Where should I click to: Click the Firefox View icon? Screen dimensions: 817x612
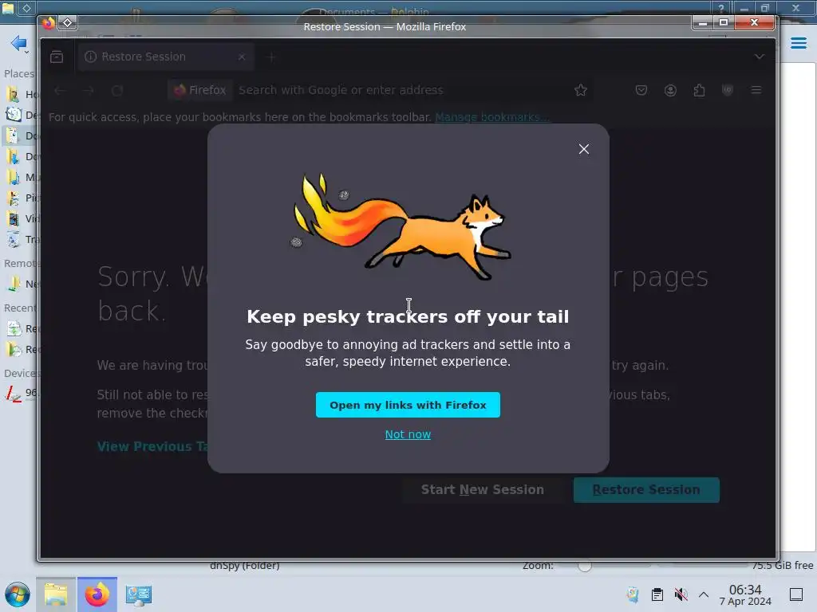pyautogui.click(x=57, y=57)
